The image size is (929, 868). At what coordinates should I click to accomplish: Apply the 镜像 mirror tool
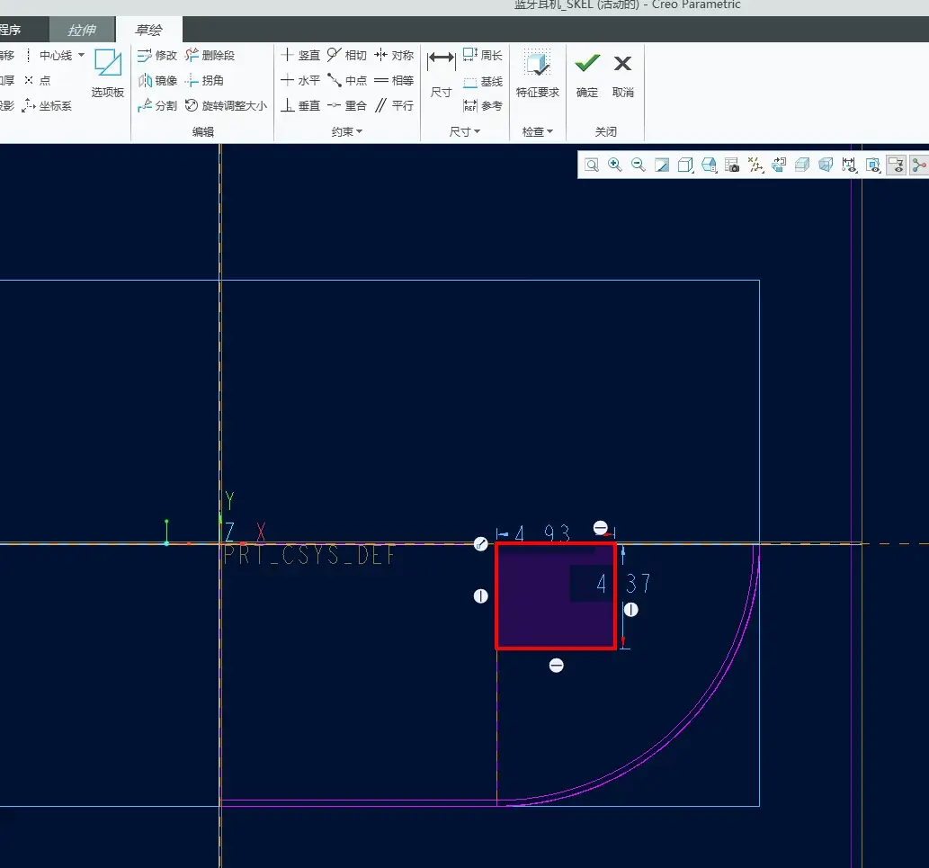point(157,80)
